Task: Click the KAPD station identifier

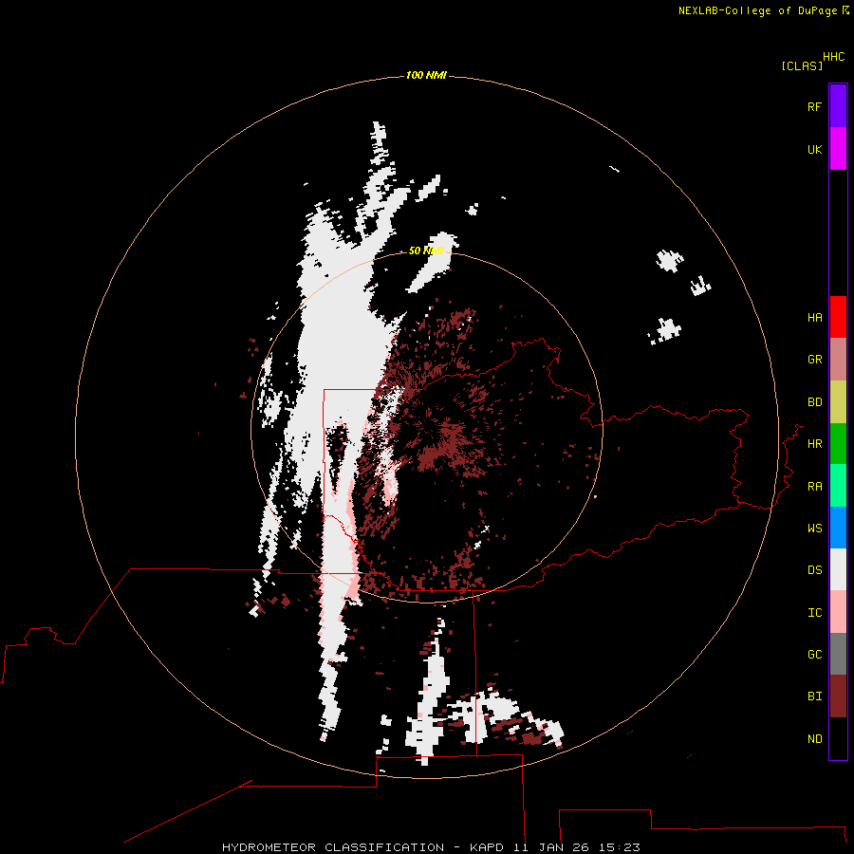Action: coord(488,847)
